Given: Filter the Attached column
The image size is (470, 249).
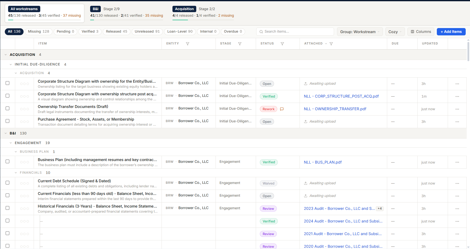Looking at the screenshot, I should (331, 44).
